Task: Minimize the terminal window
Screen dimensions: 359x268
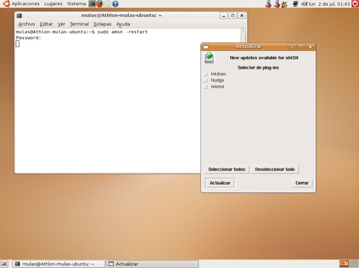Action: (223, 16)
